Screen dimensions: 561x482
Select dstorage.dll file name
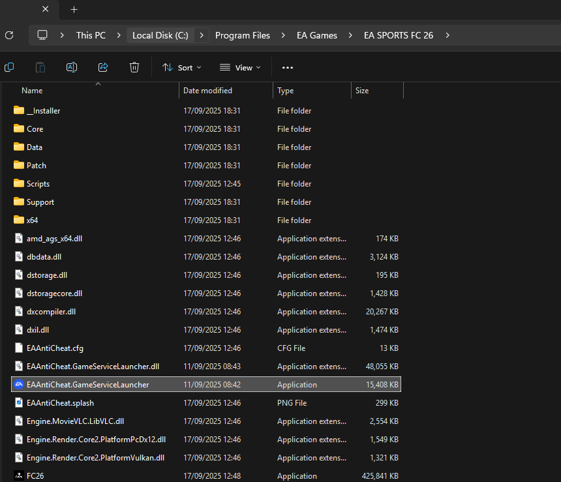[x=47, y=275]
